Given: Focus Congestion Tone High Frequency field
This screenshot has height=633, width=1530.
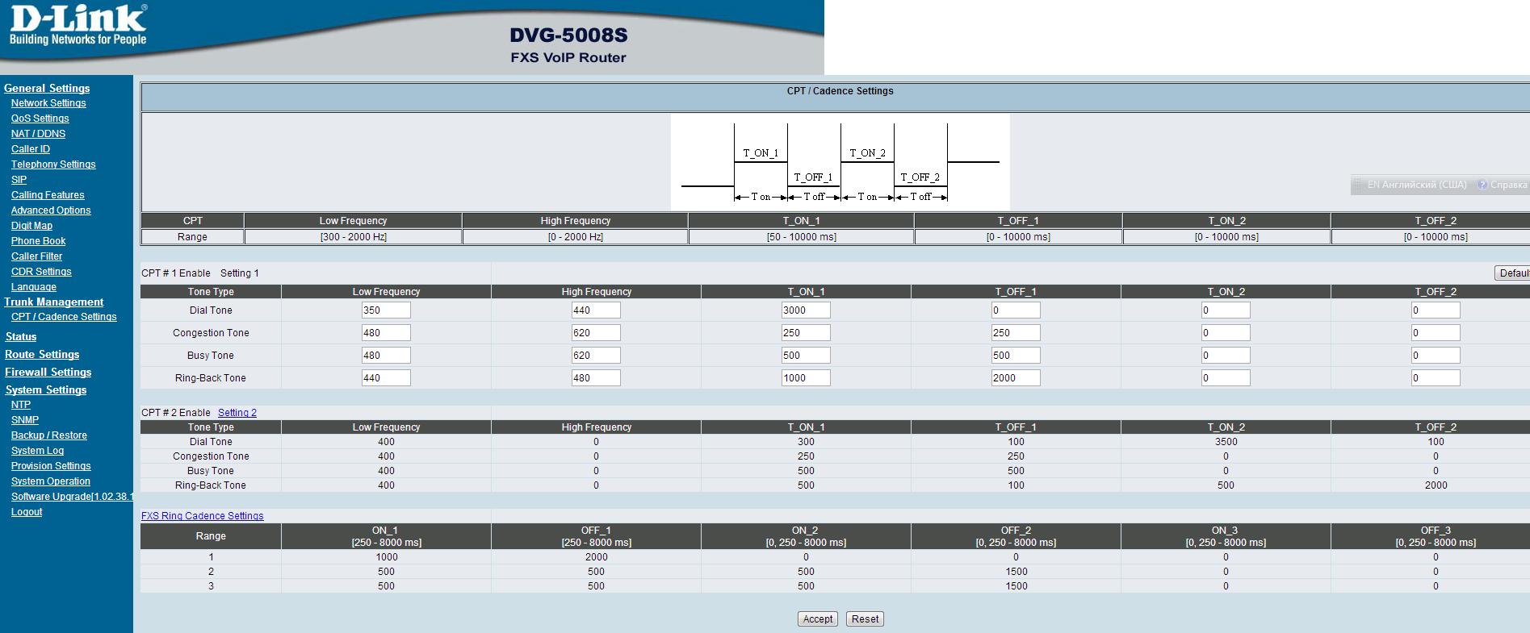Looking at the screenshot, I should tap(596, 333).
